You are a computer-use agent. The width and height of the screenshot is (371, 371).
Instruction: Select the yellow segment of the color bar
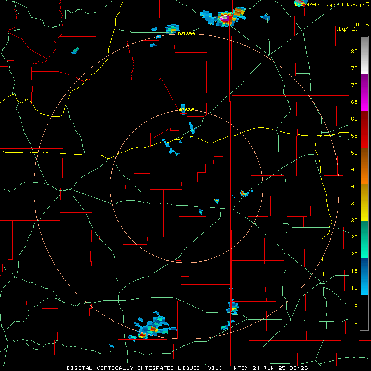(364, 203)
